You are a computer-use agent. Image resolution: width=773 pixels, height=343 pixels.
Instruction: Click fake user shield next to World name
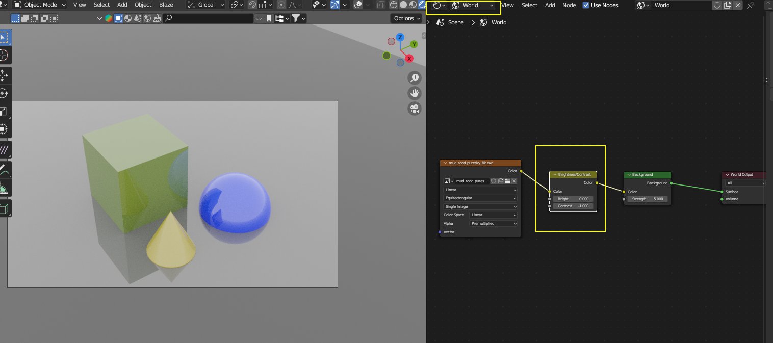[717, 5]
